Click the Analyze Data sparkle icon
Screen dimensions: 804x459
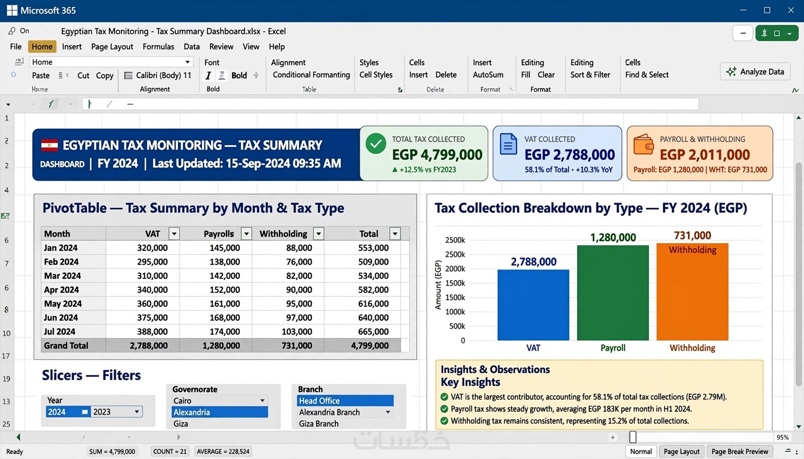pos(731,71)
